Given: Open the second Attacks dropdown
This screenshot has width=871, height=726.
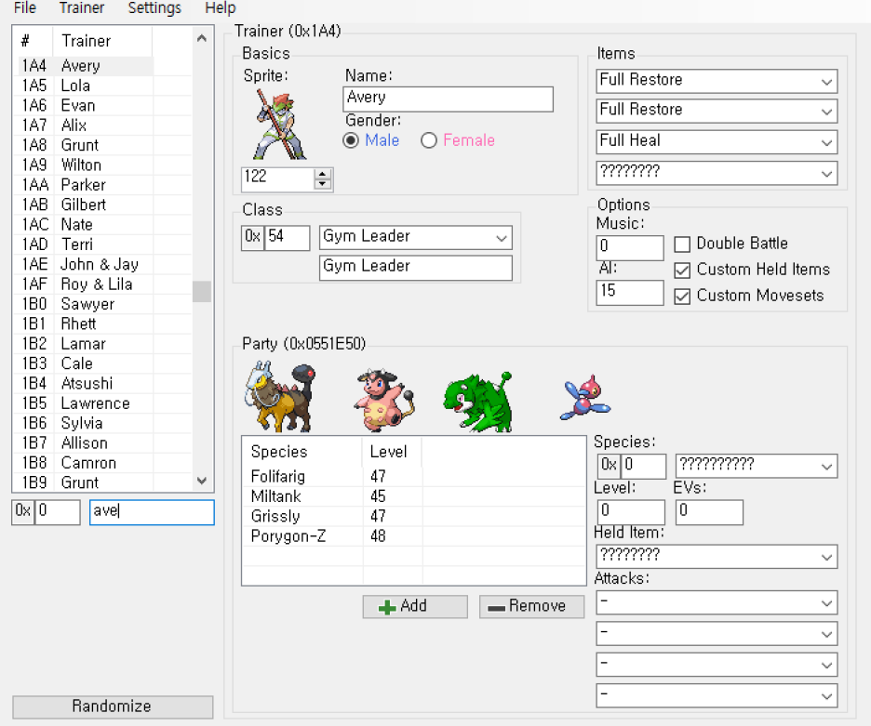Looking at the screenshot, I should click(826, 634).
